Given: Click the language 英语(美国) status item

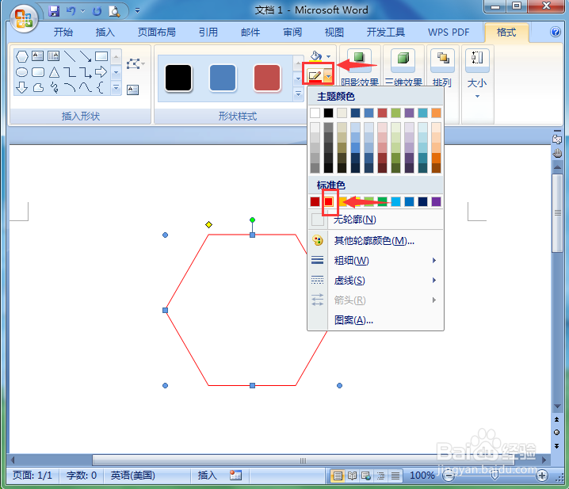Looking at the screenshot, I should 133,476.
